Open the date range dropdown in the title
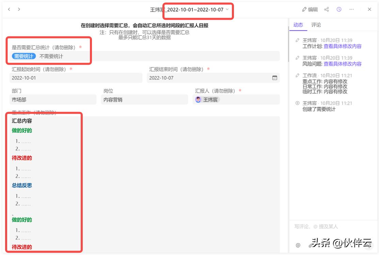The image size is (379, 255). 227,10
